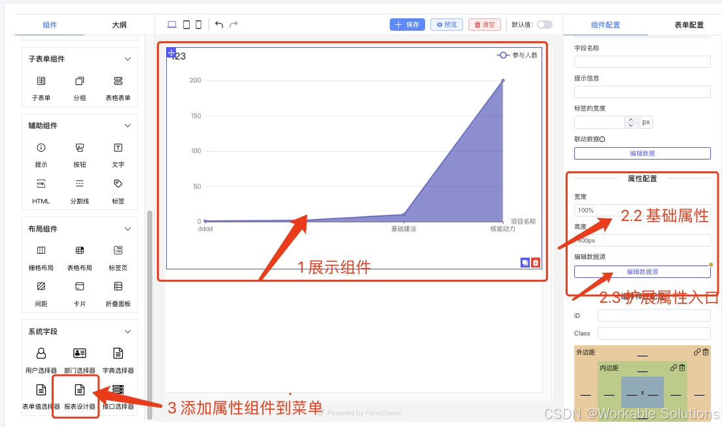Click the 保存 button
Screen dimensions: 722x427
click(x=407, y=23)
